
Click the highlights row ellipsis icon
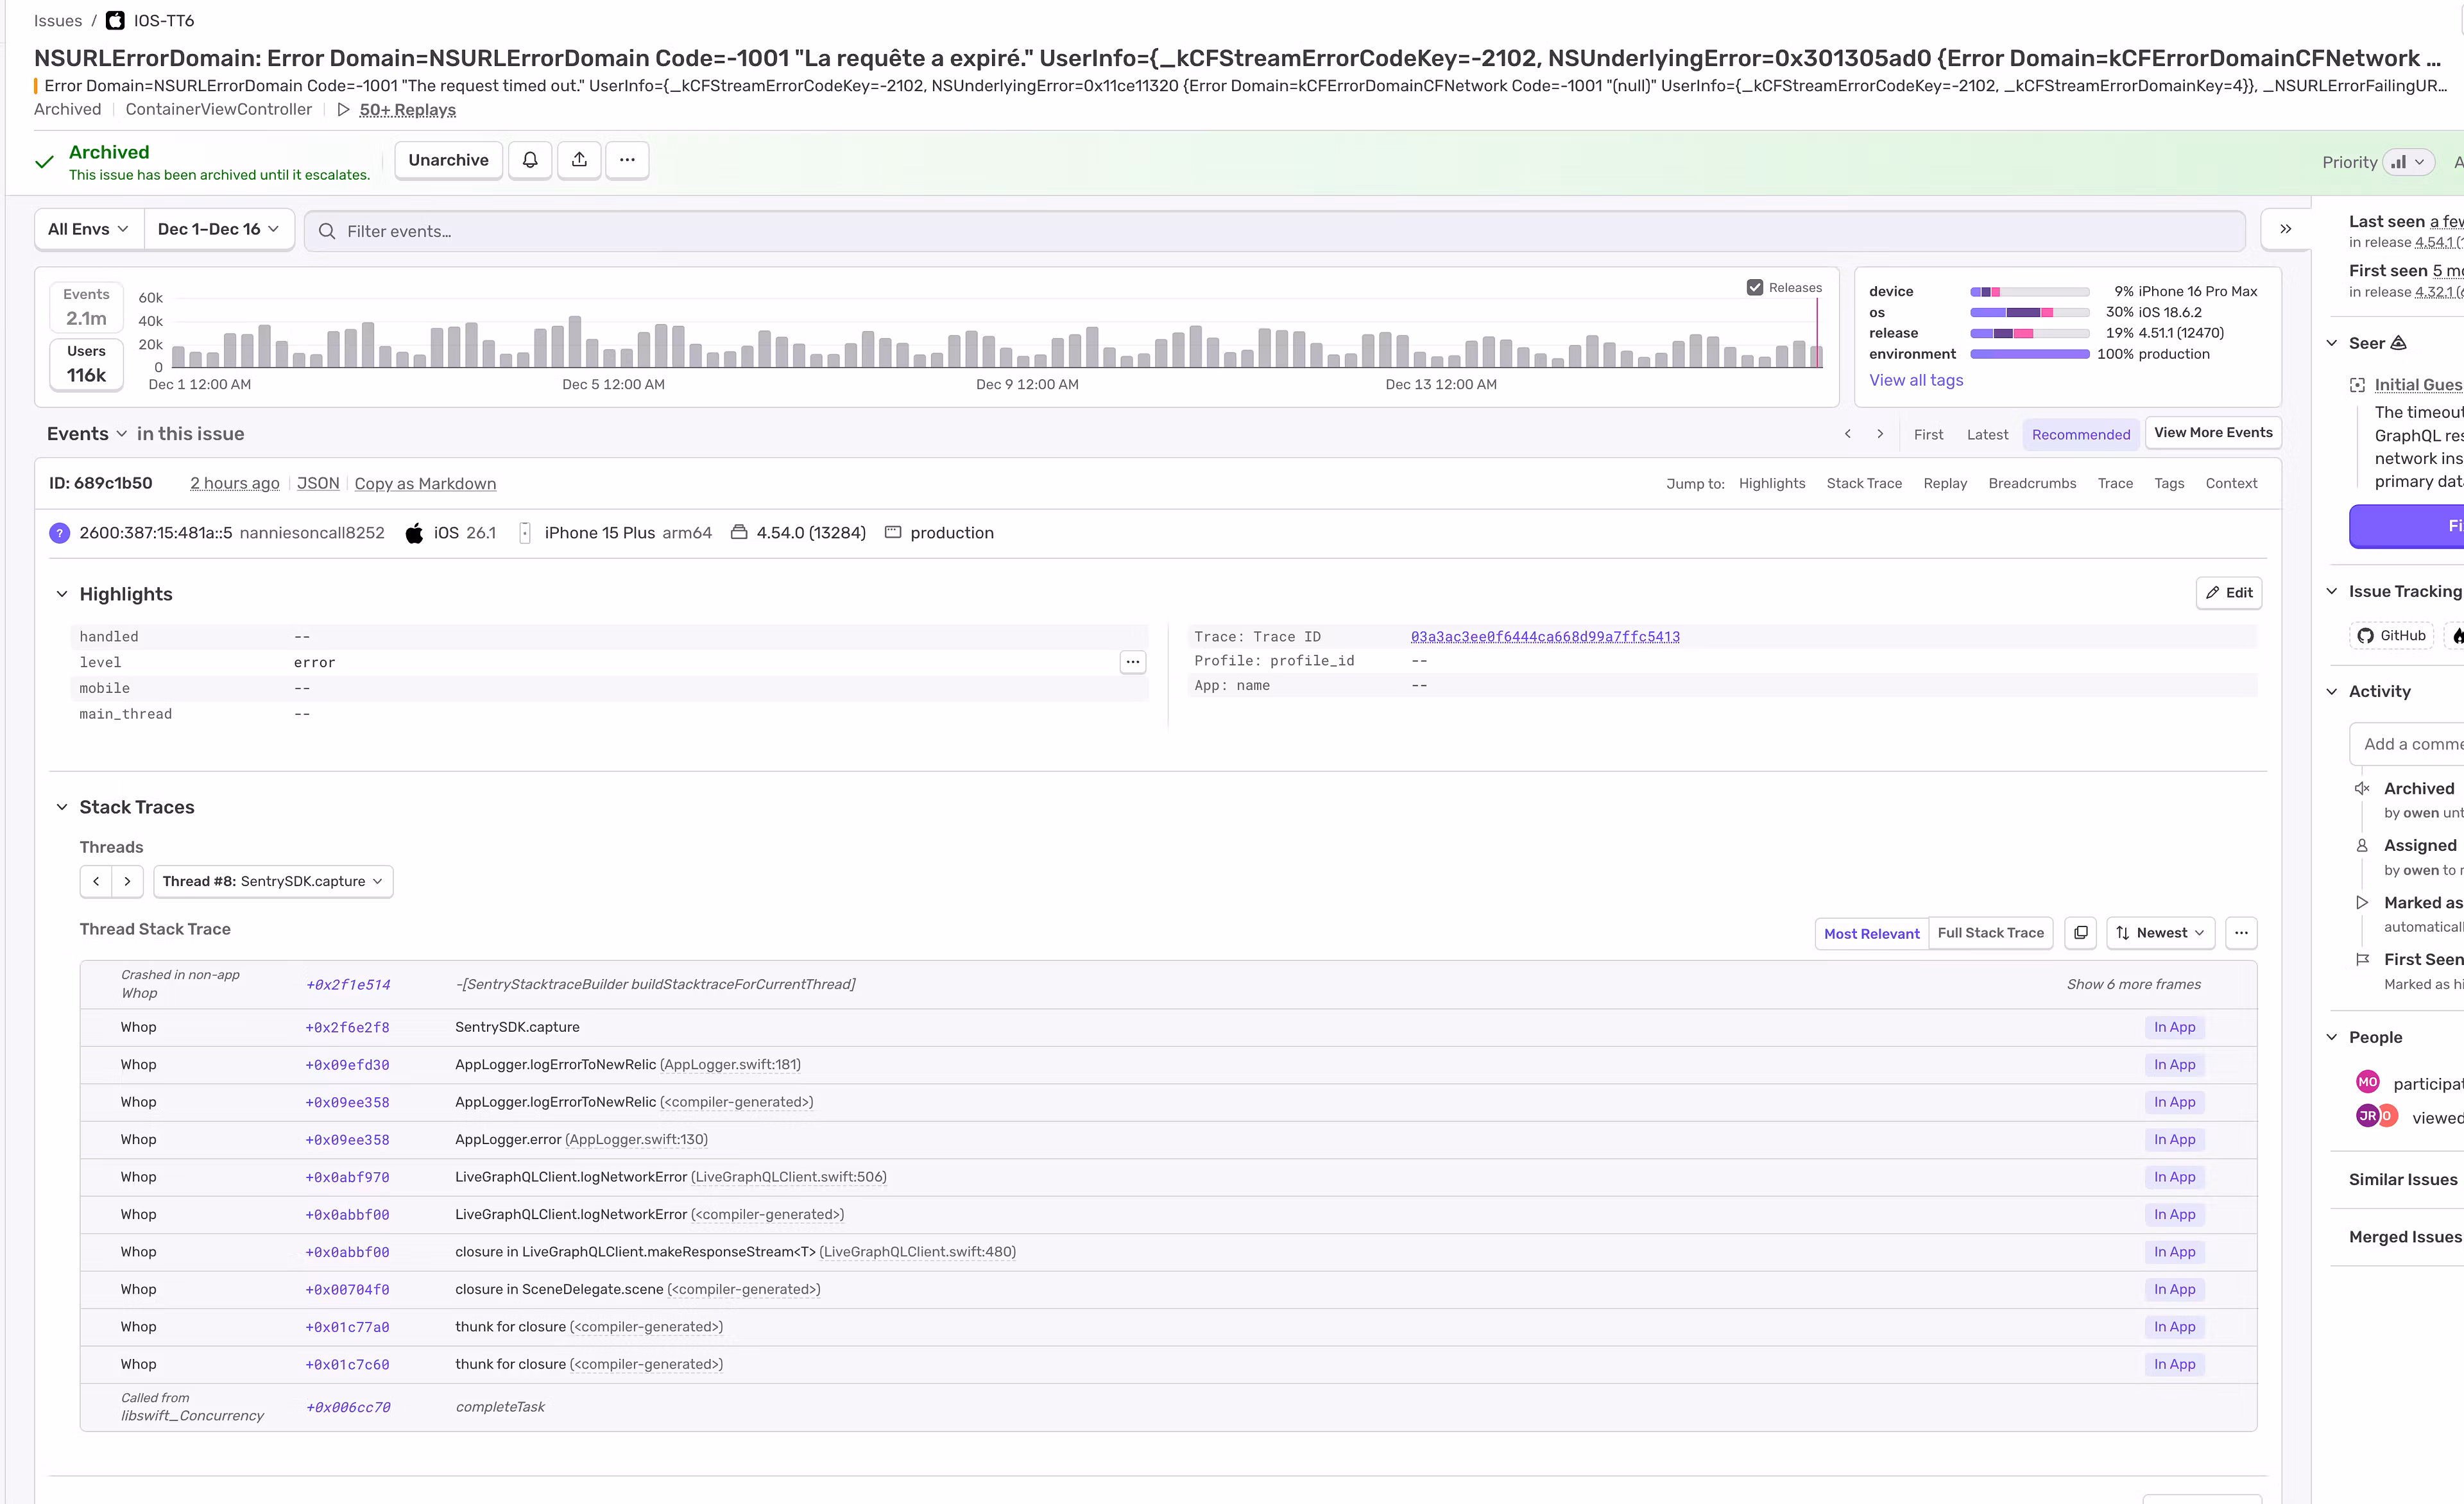pyautogui.click(x=1132, y=662)
